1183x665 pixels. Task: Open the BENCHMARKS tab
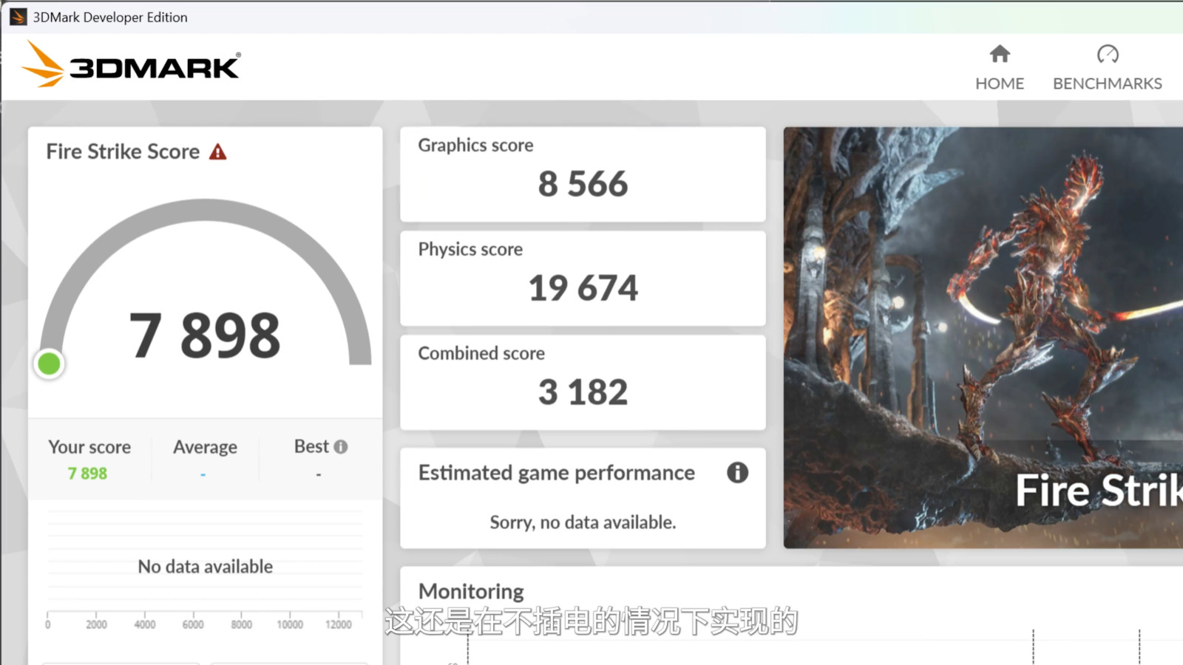[1108, 68]
